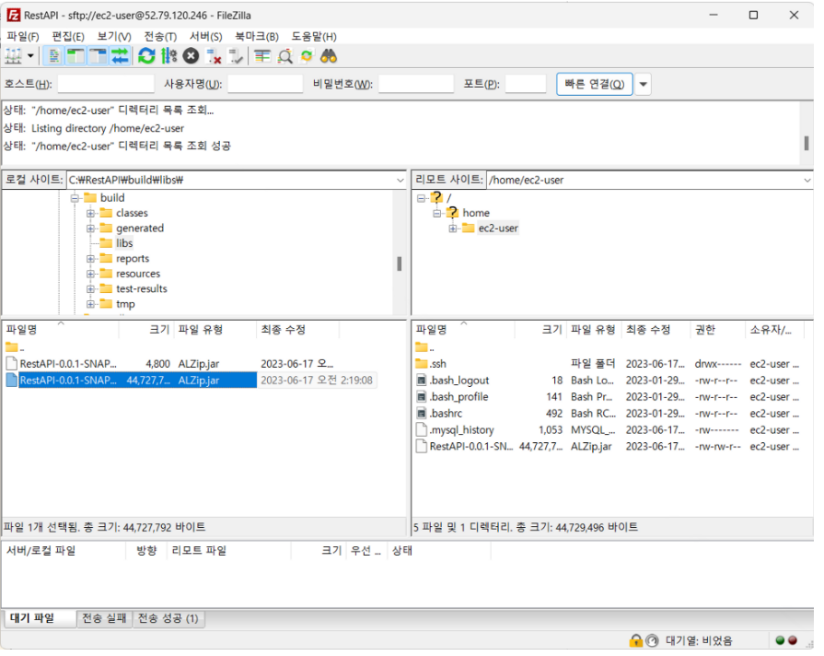Toggle directory comparison
The width and height of the screenshot is (824, 656).
[x=284, y=56]
